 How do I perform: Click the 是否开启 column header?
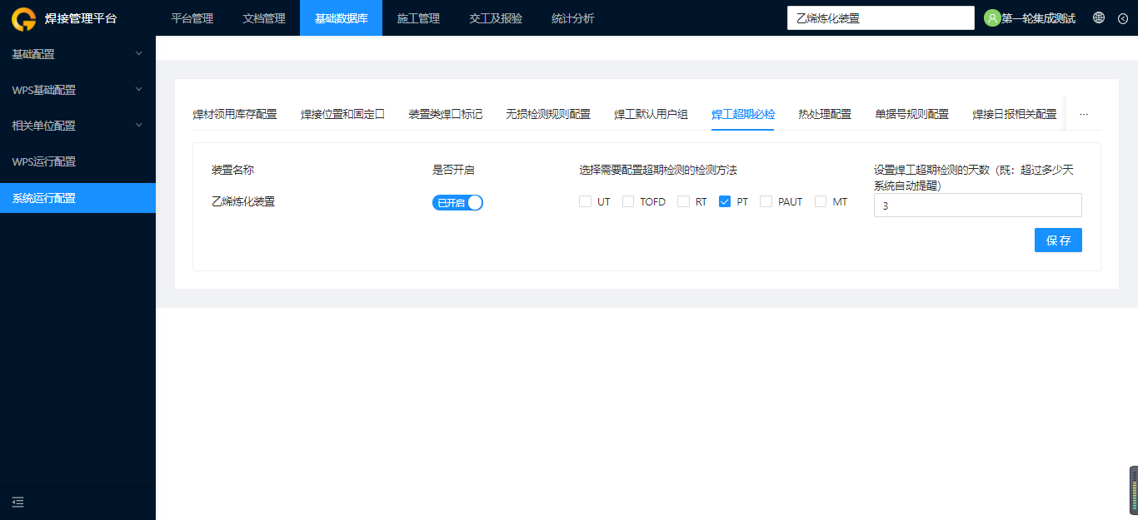pyautogui.click(x=453, y=170)
